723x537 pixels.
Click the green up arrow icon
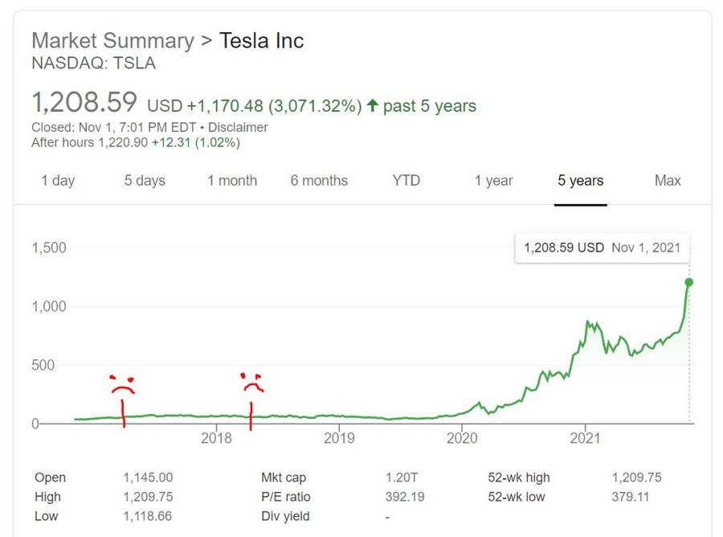[373, 105]
